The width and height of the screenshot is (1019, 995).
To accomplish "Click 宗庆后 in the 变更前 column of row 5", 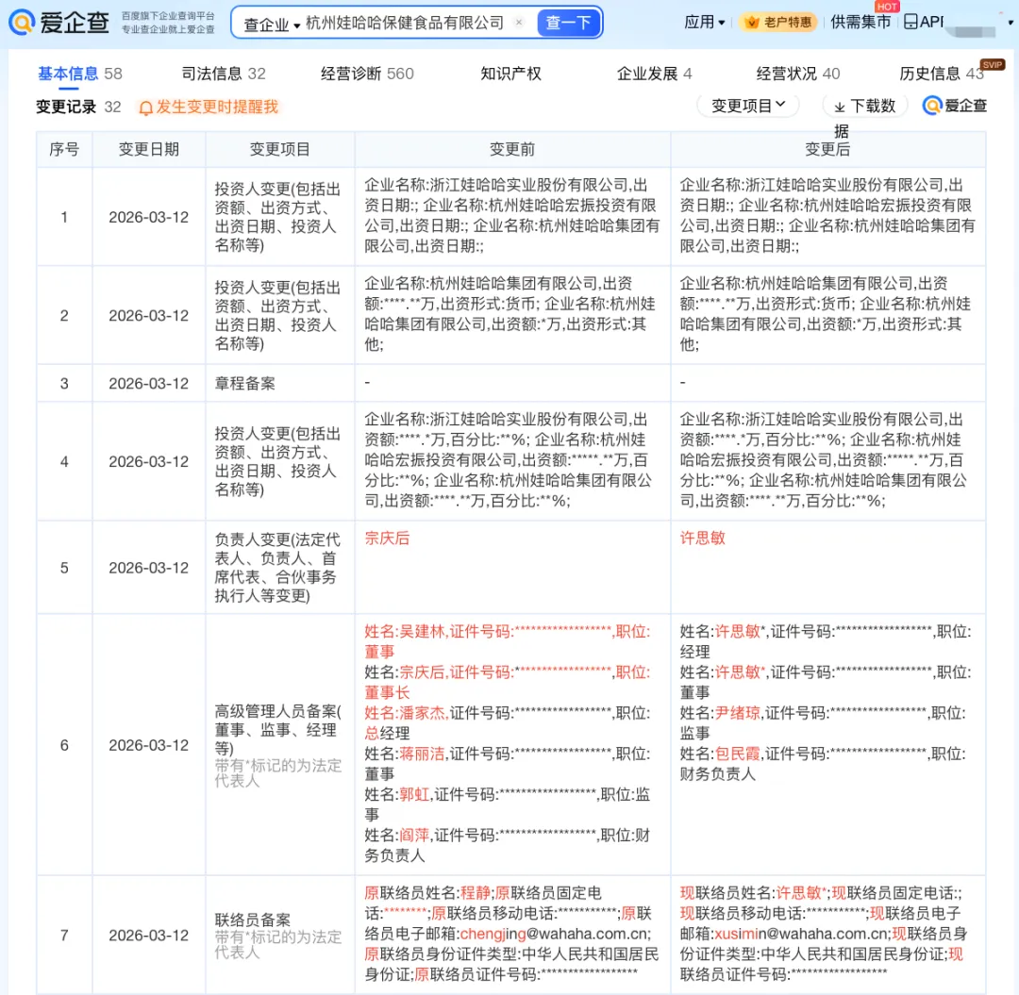I will pyautogui.click(x=388, y=538).
